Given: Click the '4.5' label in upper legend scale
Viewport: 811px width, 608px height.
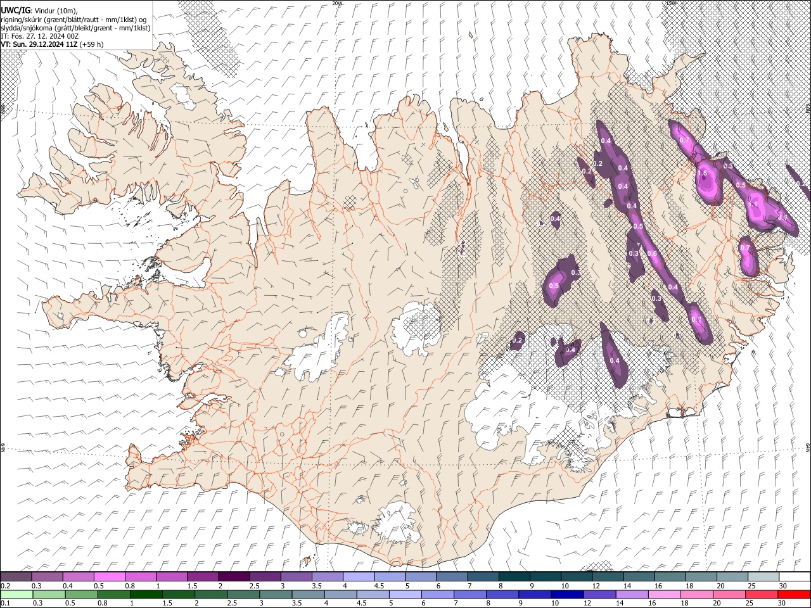Looking at the screenshot, I should click(380, 586).
